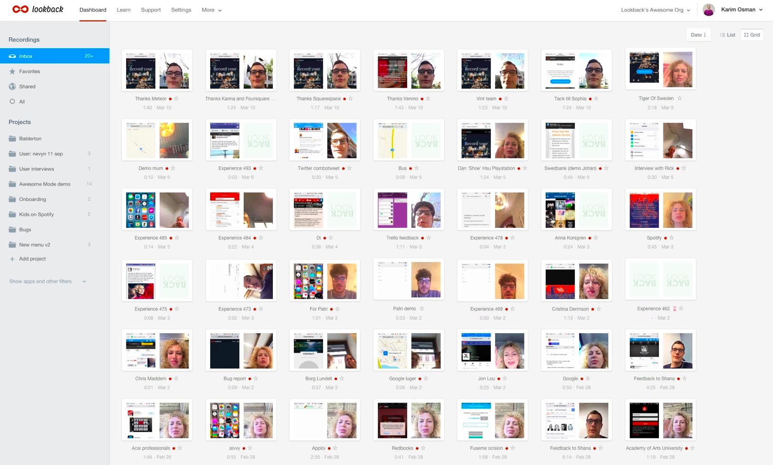Toggle favorite star on Interview with Rick
Viewport: 773px width, 465px height.
[x=684, y=168]
